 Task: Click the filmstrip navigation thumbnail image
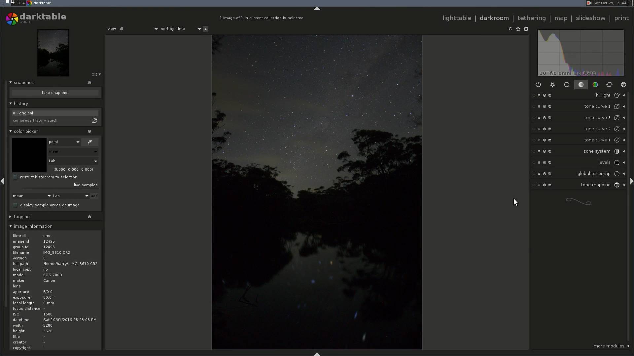coord(53,53)
